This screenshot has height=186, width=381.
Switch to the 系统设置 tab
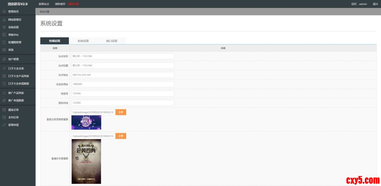coord(83,41)
